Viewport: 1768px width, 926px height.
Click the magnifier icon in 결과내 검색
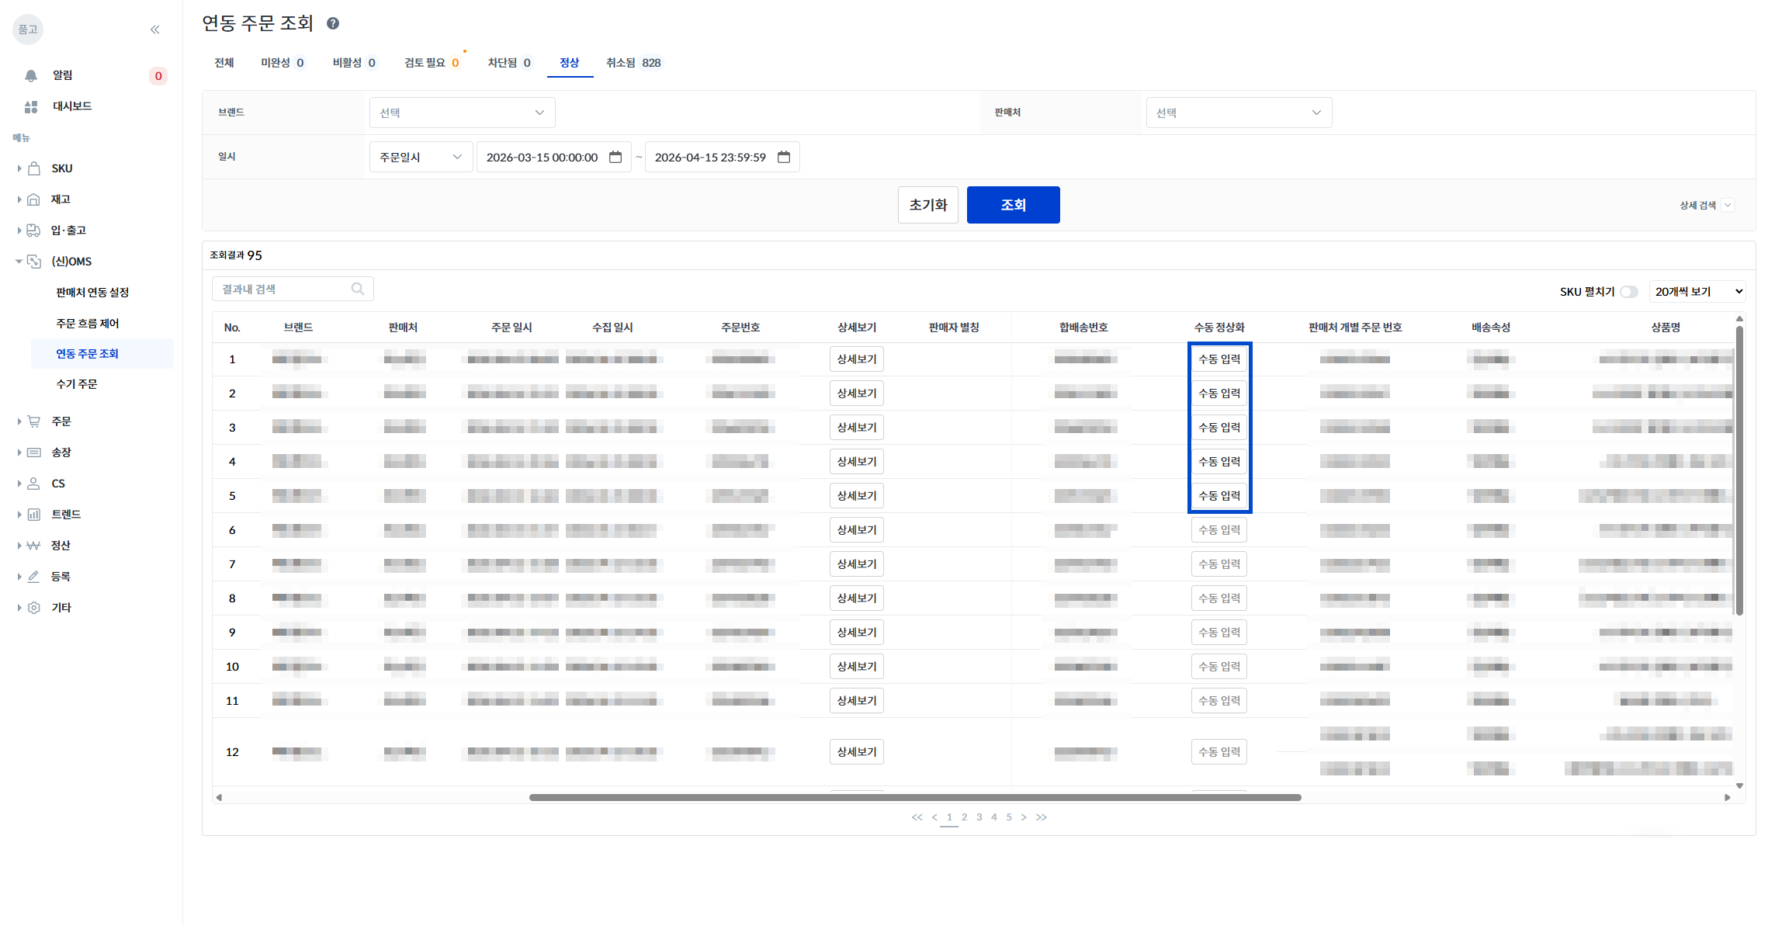click(358, 289)
